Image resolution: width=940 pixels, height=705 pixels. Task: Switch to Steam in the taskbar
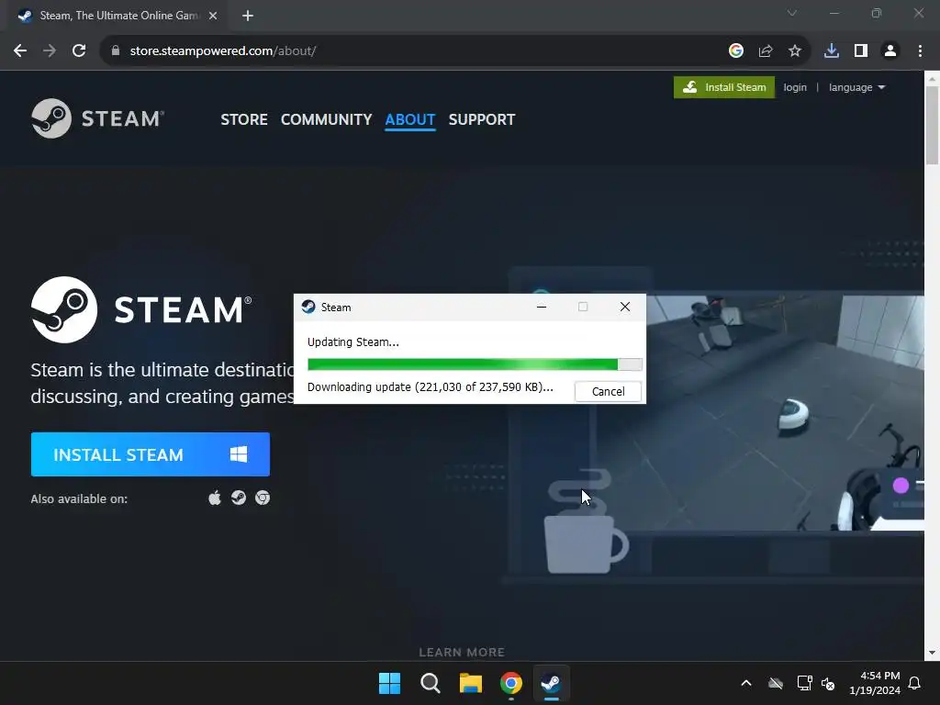(x=551, y=683)
